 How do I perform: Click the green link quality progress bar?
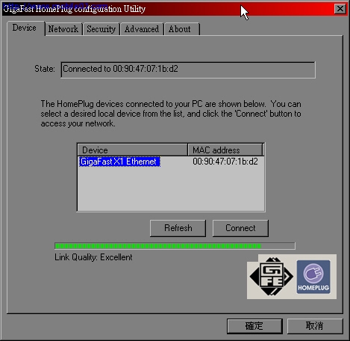(x=175, y=246)
